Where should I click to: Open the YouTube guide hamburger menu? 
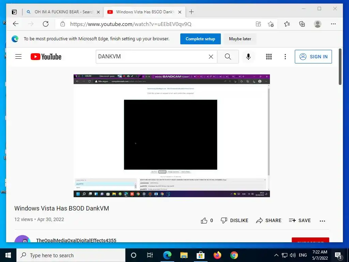[x=18, y=57]
